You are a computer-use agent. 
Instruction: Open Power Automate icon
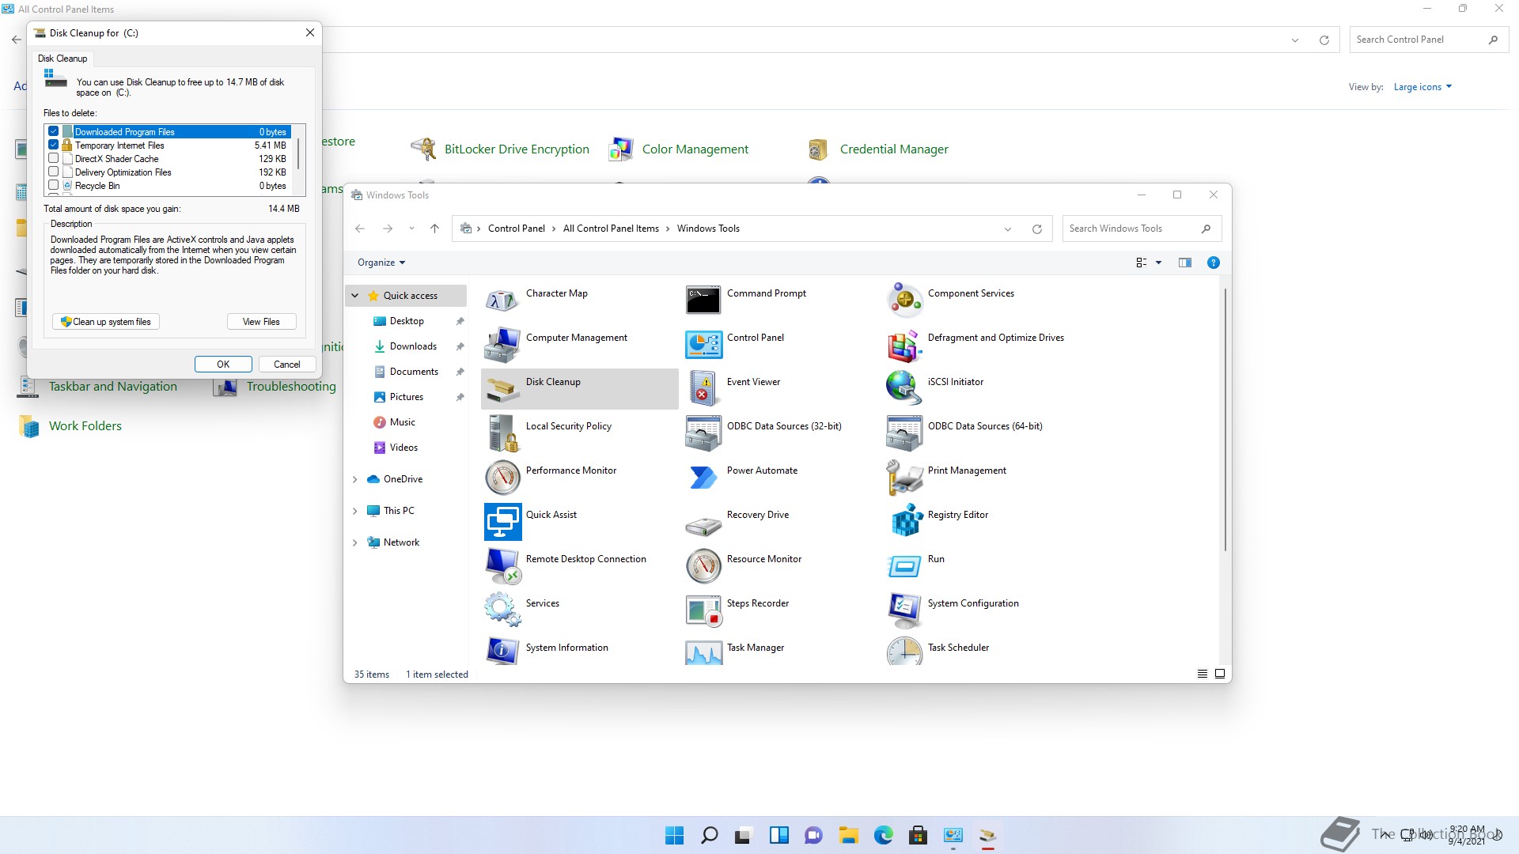point(703,478)
